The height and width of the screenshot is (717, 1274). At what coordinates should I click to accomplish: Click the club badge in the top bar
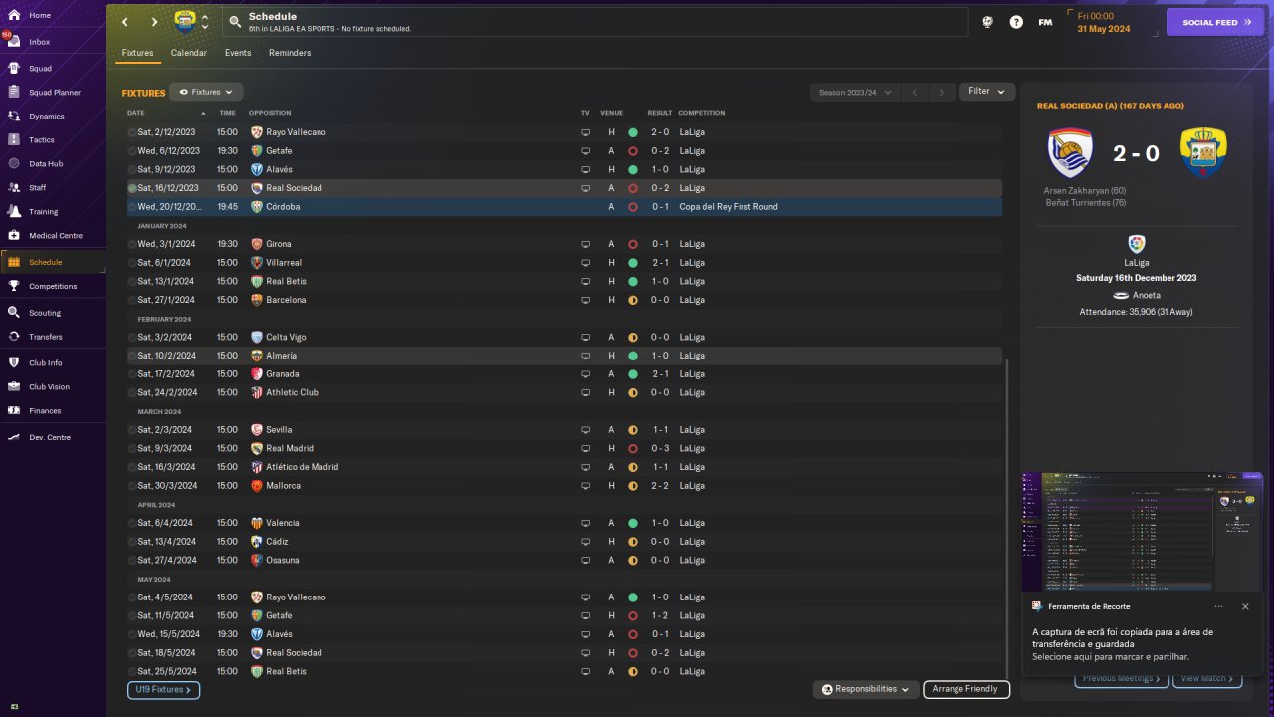[185, 22]
